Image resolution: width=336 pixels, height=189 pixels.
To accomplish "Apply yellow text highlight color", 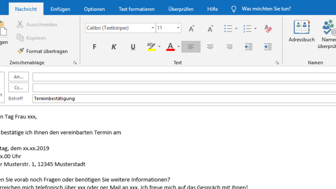I will [x=151, y=47].
